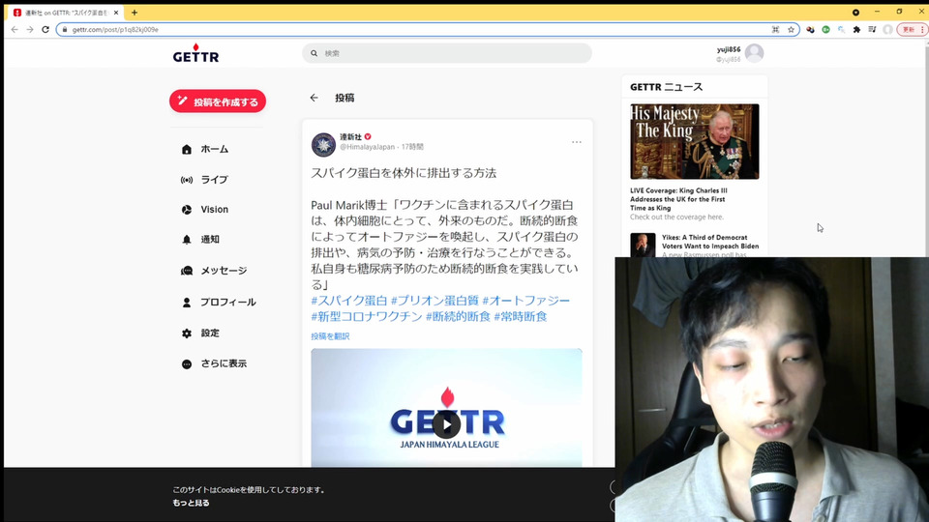This screenshot has width=929, height=522.
Task: Play the GETTR Japan Himalaya League video
Action: point(446,423)
